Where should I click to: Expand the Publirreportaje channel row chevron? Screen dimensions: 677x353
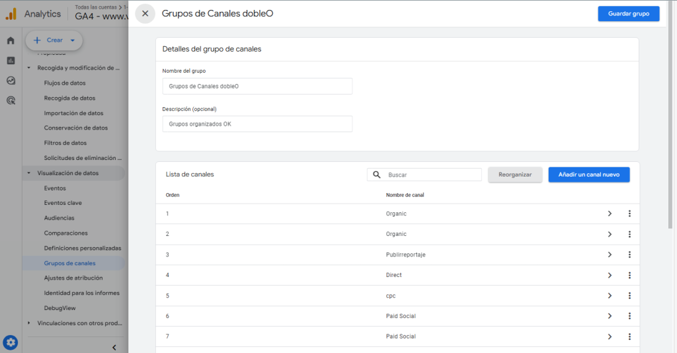[x=610, y=255]
